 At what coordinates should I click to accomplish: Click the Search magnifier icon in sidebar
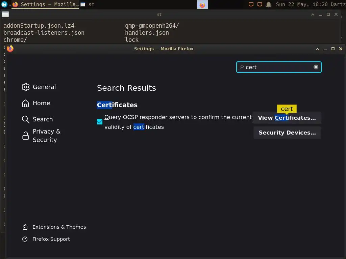pyautogui.click(x=26, y=119)
